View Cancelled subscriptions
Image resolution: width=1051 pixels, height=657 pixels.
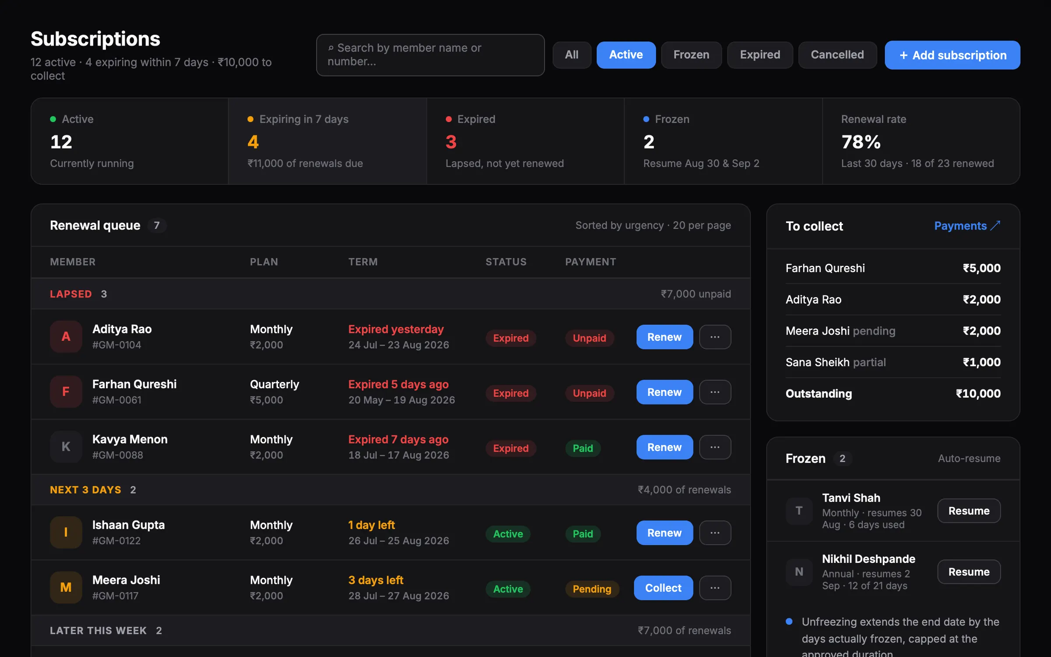(837, 55)
